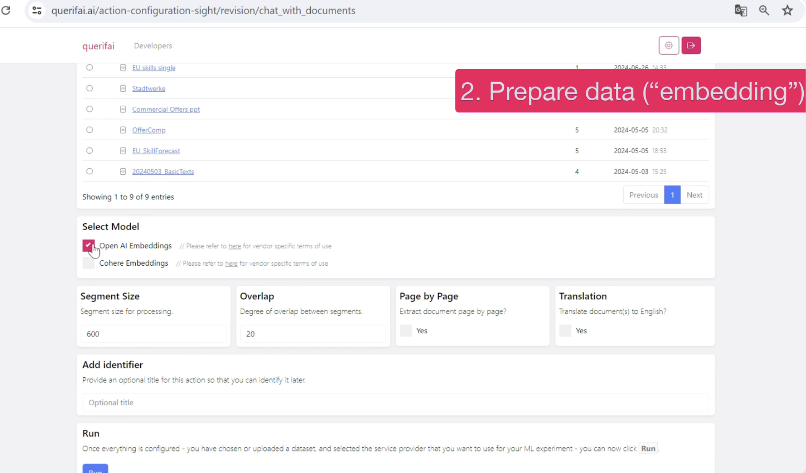Go to the Previous page of entries
Screen dimensions: 806x473
tap(644, 195)
